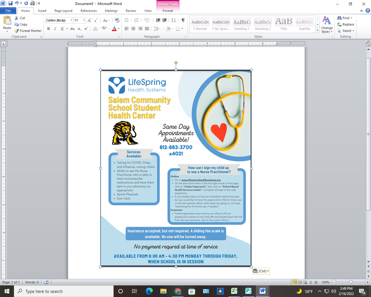Show or hide paragraph marks
The height and width of the screenshot is (297, 371).
coord(183,20)
